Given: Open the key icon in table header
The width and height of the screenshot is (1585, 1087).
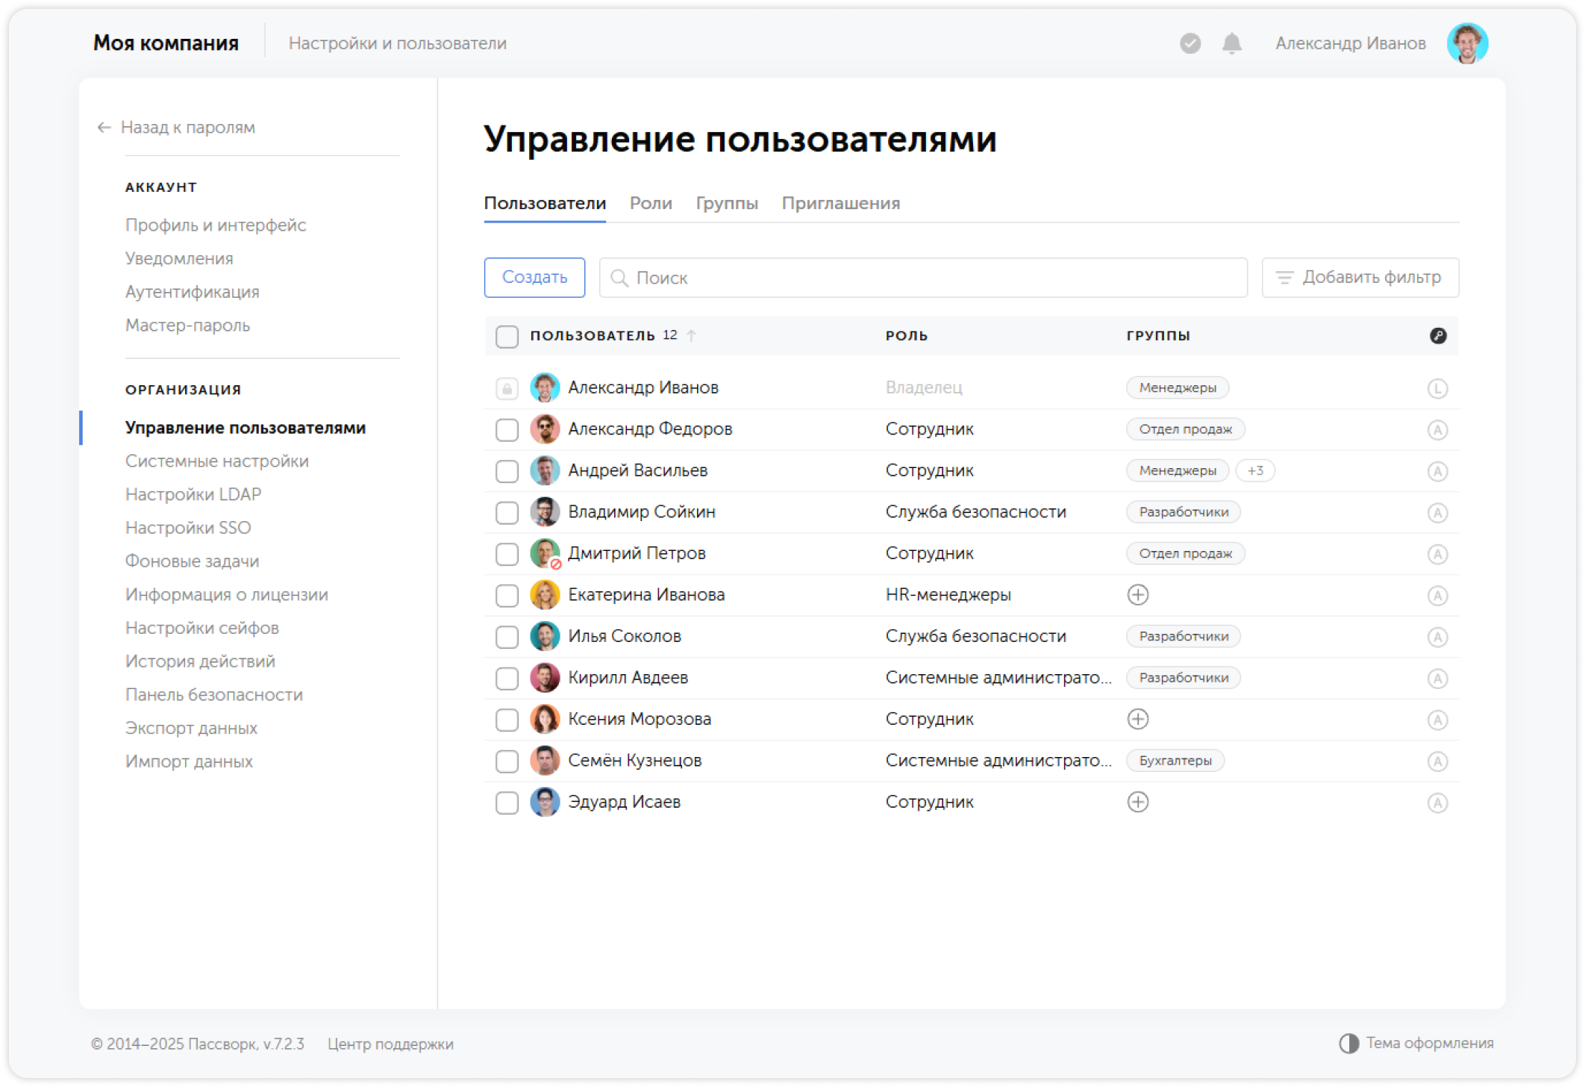Looking at the screenshot, I should point(1438,336).
